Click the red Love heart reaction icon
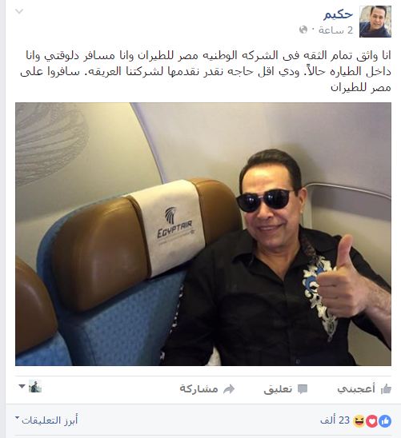 (x=372, y=421)
